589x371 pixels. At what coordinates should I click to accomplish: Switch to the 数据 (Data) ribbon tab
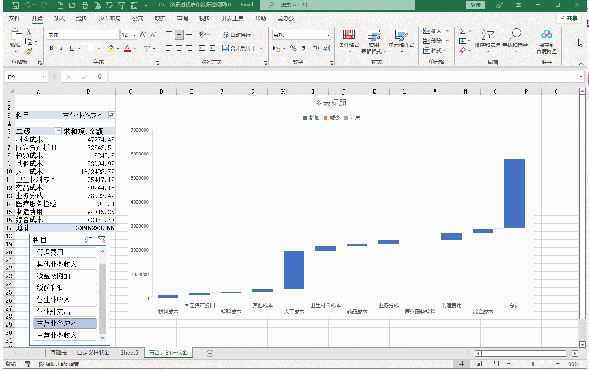[x=160, y=18]
